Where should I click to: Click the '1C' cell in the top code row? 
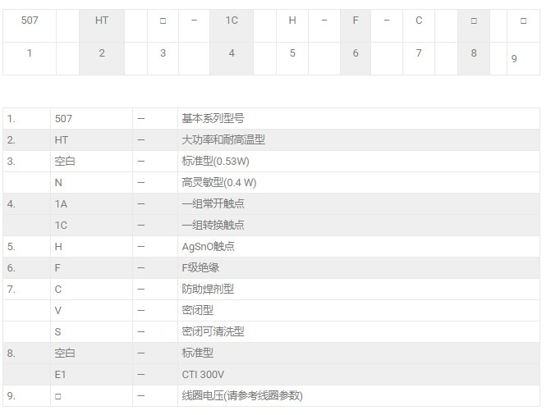pos(232,21)
